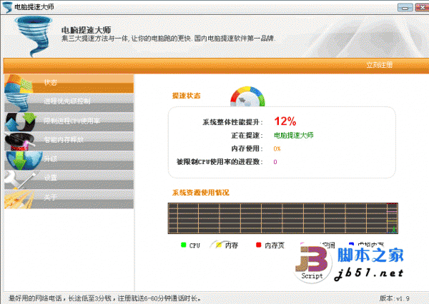Viewport: 429px width, 304px height.
Task: Click the red 12% performance value
Action: tap(285, 121)
